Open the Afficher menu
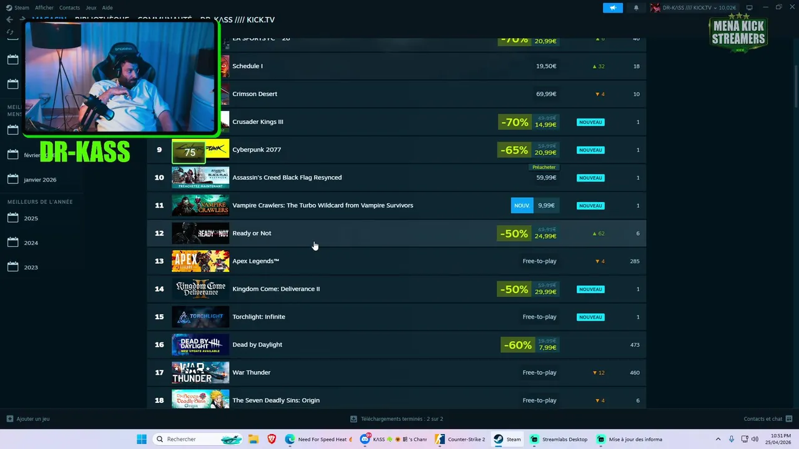Image resolution: width=799 pixels, height=449 pixels. point(44,7)
